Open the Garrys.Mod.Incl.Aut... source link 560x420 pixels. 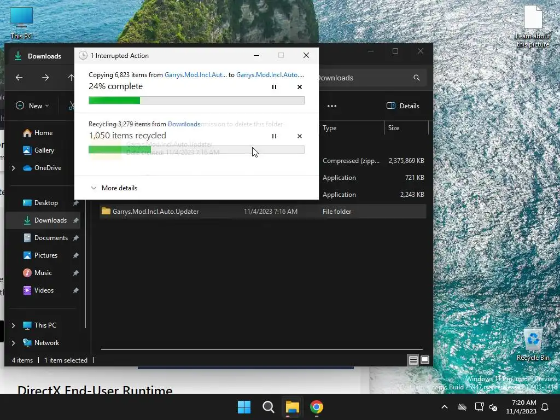point(195,75)
